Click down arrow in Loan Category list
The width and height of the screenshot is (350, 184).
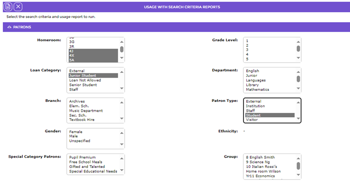pyautogui.click(x=122, y=88)
